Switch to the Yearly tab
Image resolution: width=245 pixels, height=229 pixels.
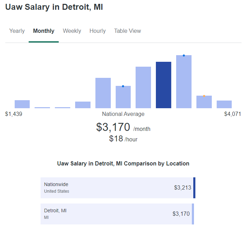coord(17,31)
